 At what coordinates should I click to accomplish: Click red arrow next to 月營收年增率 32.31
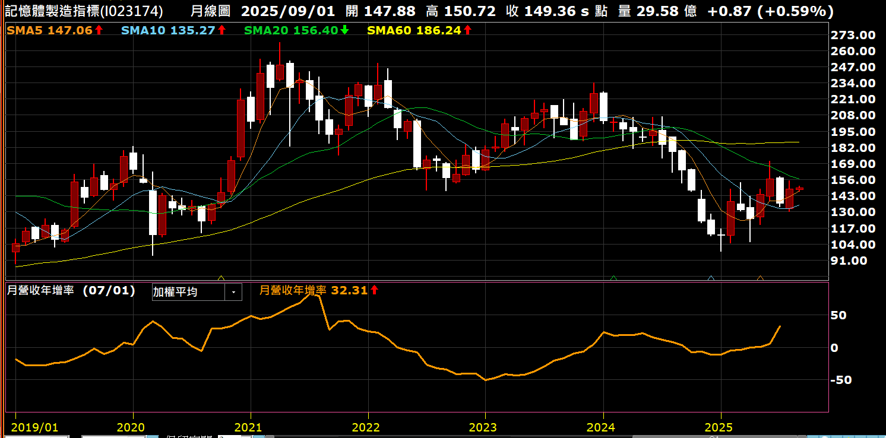point(374,290)
